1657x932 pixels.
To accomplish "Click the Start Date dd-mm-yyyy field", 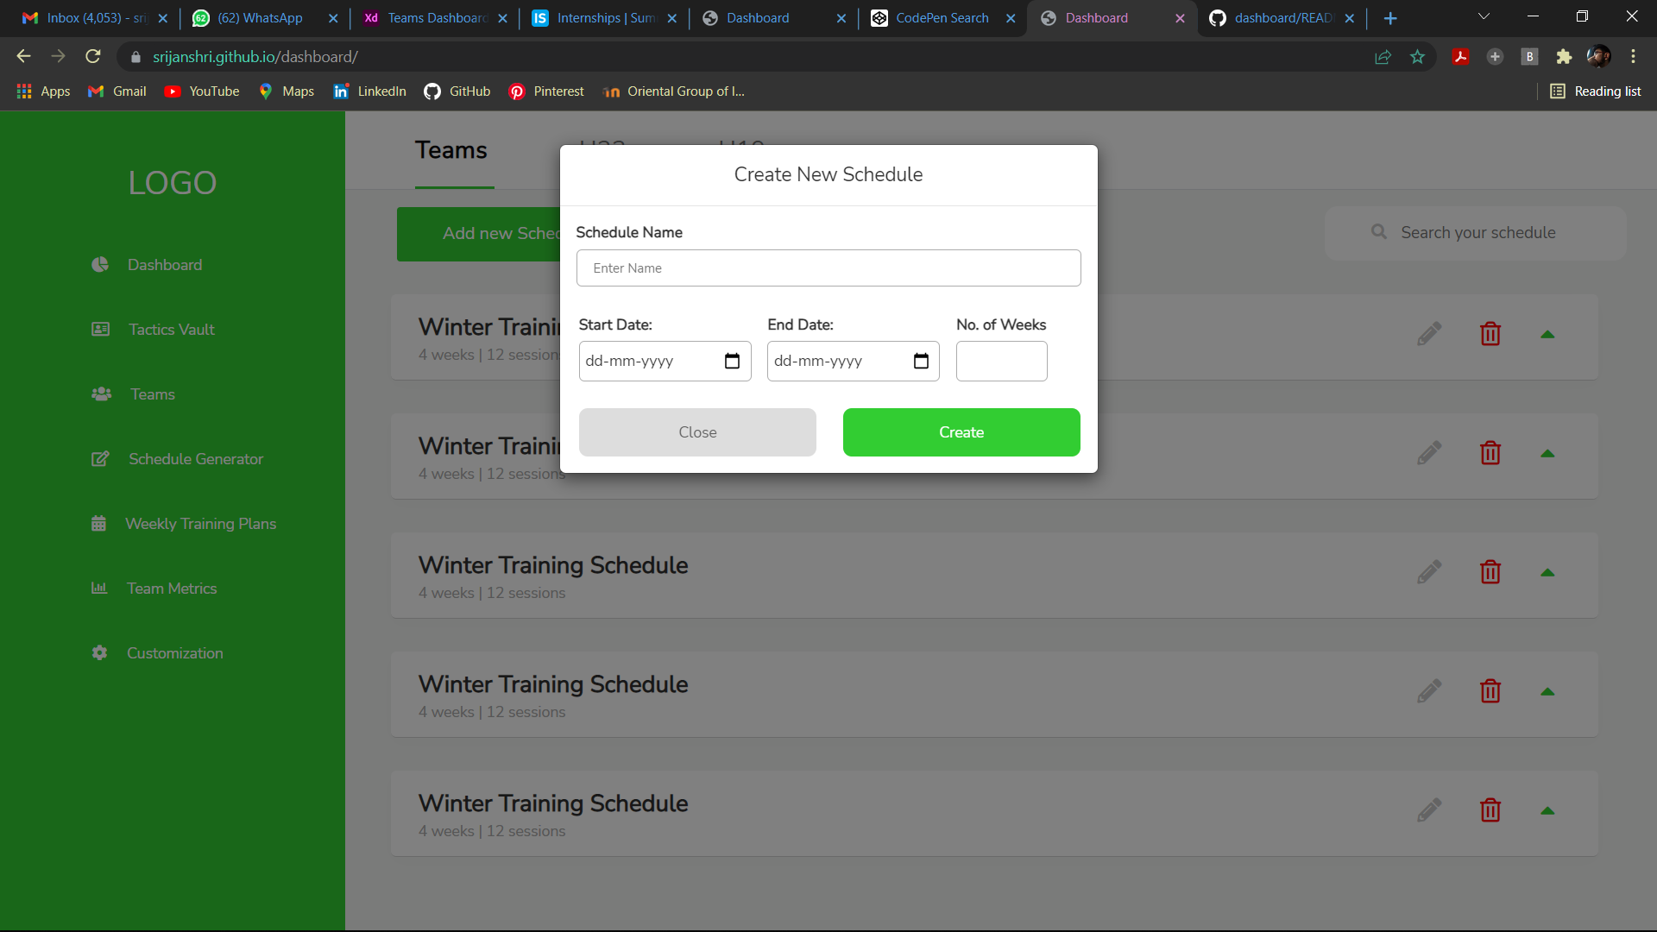I will 665,362.
